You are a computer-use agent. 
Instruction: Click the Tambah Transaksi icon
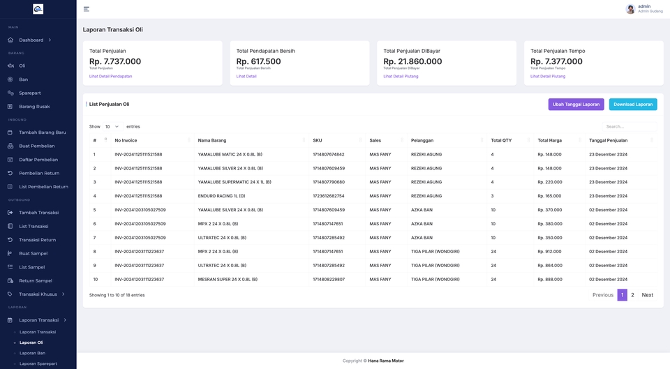tap(10, 212)
